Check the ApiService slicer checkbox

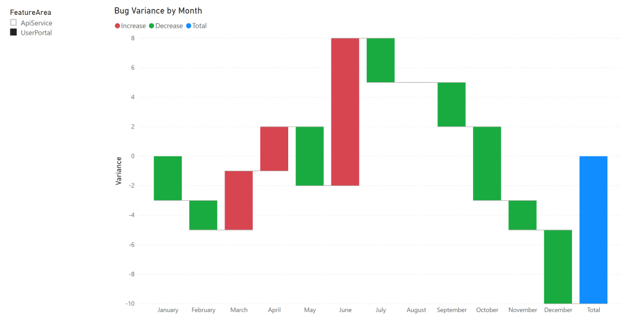[14, 23]
